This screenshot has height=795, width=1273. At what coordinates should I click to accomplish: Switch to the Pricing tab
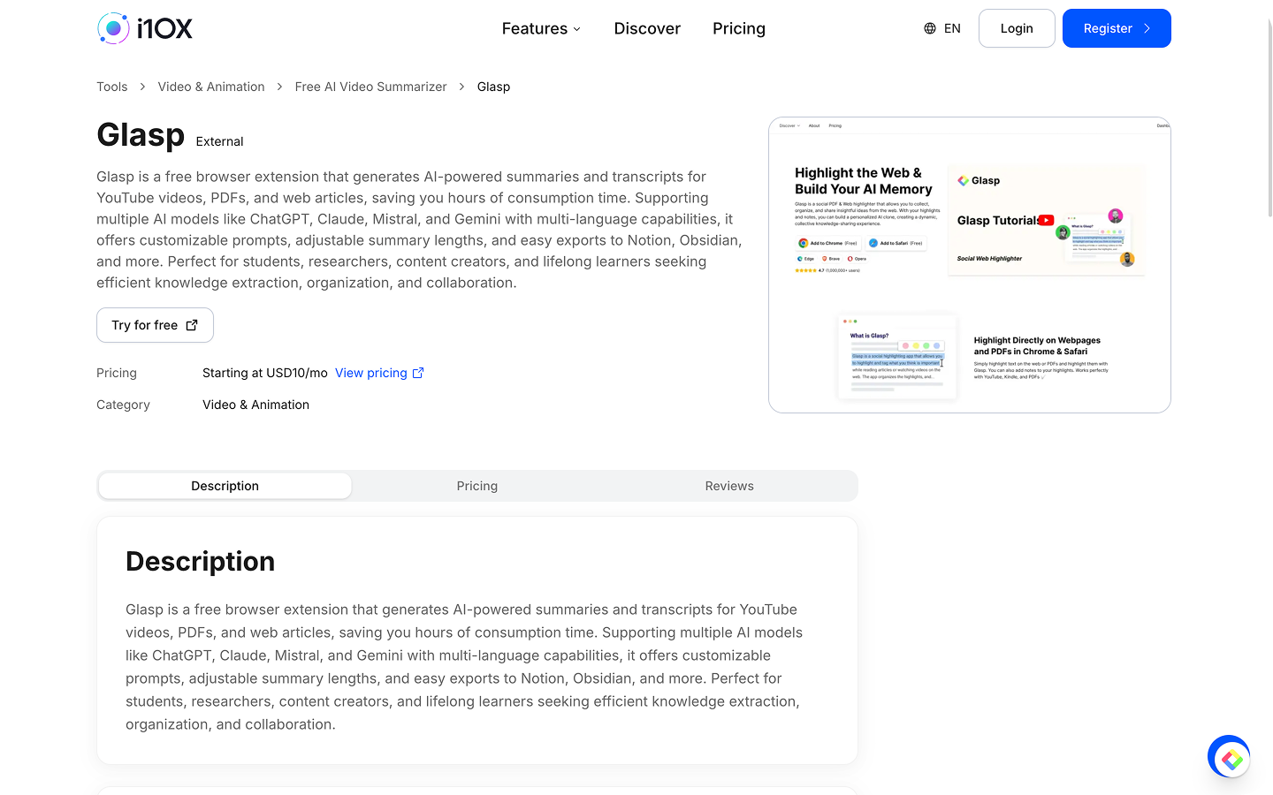point(477,486)
